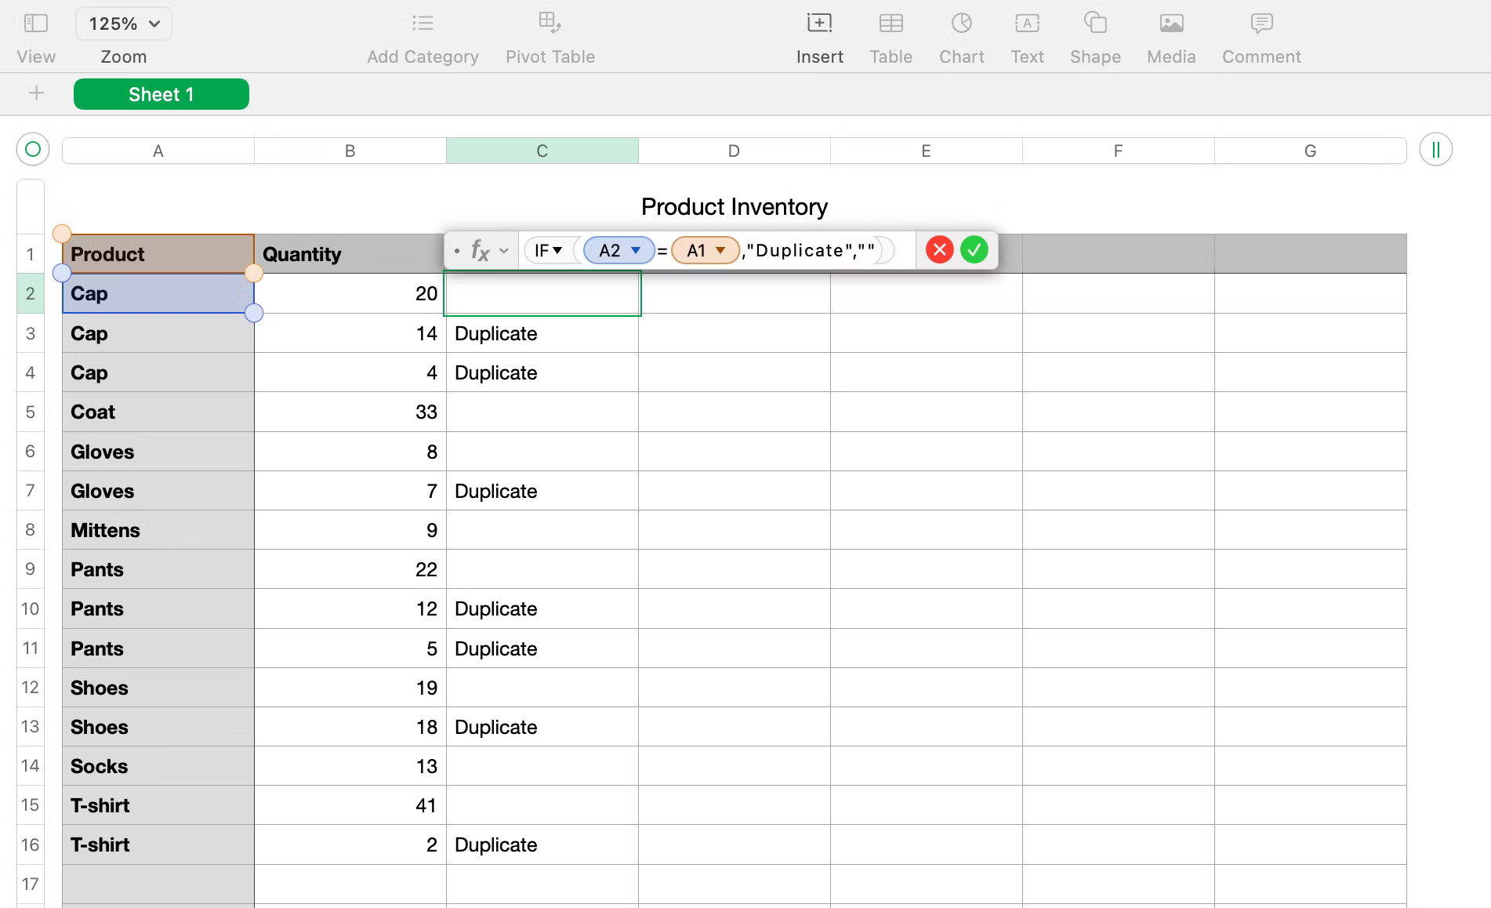Expand the A2 reference token dropdown
Image resolution: width=1491 pixels, height=908 pixels.
point(637,250)
